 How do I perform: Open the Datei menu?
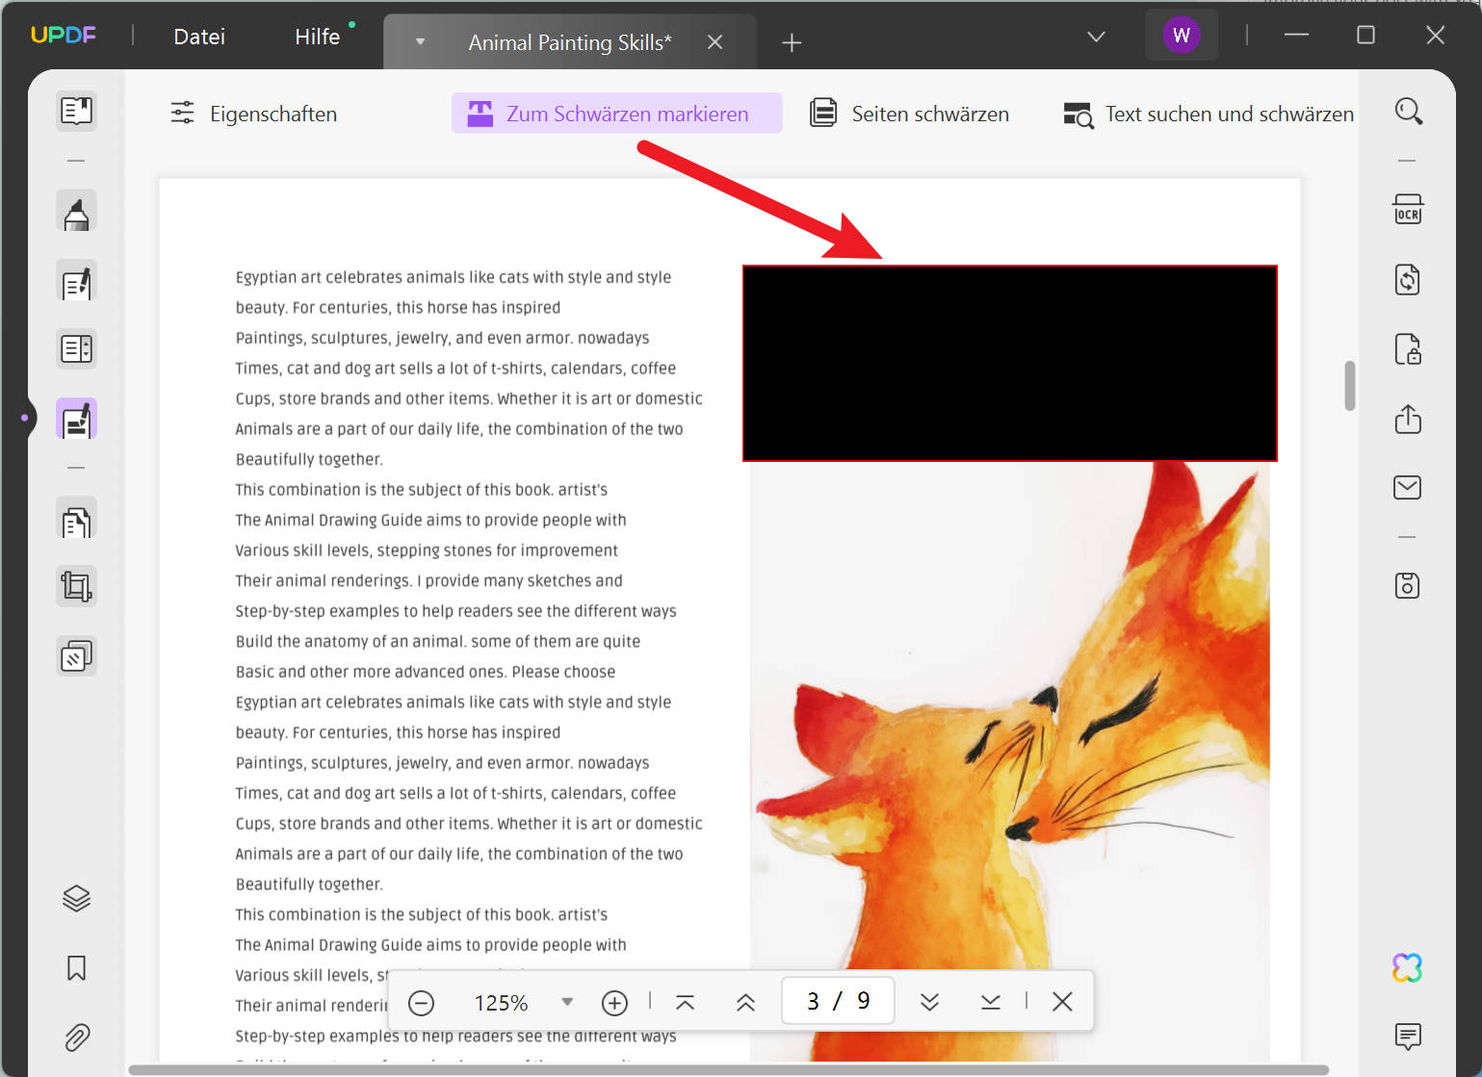pos(199,37)
